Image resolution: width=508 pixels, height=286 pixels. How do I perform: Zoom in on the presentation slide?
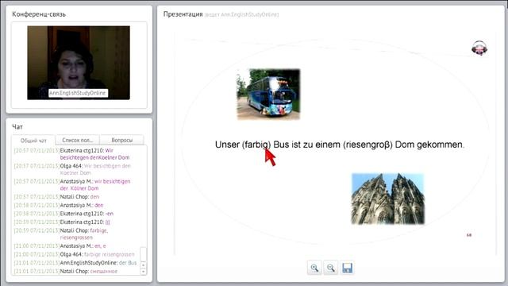point(314,268)
